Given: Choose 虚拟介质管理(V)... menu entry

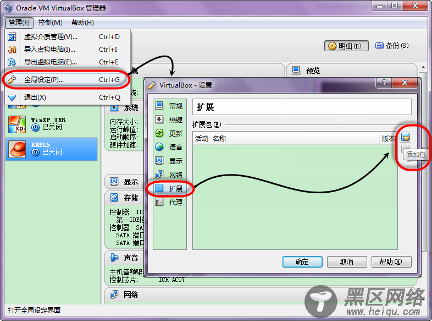Looking at the screenshot, I should (x=68, y=36).
